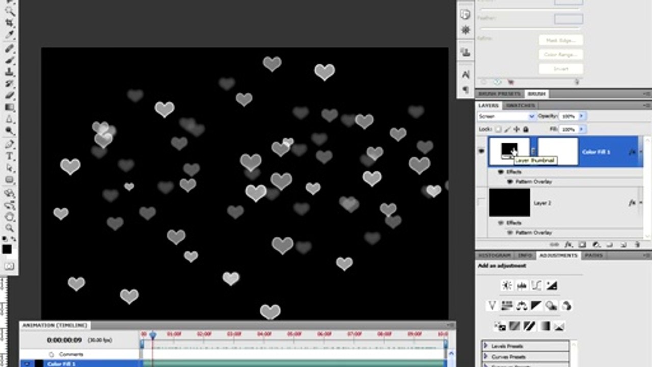The height and width of the screenshot is (367, 652).
Task: Add a Gradient Map adjustment
Action: (545, 325)
